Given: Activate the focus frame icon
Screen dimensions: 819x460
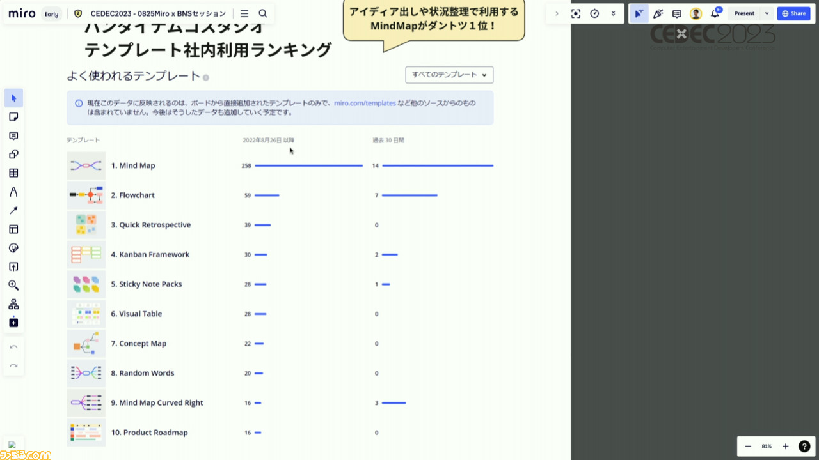Looking at the screenshot, I should (576, 13).
